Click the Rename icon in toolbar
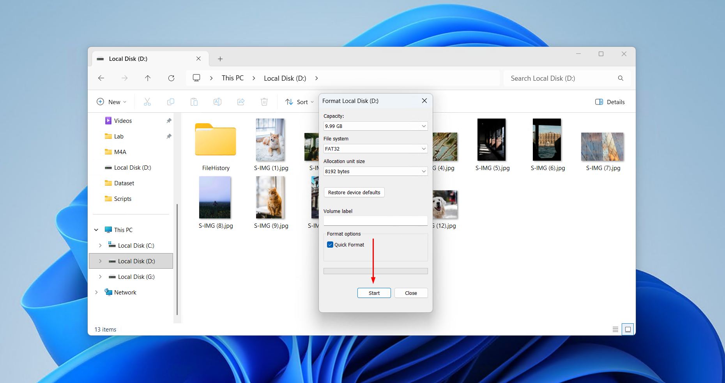 217,102
